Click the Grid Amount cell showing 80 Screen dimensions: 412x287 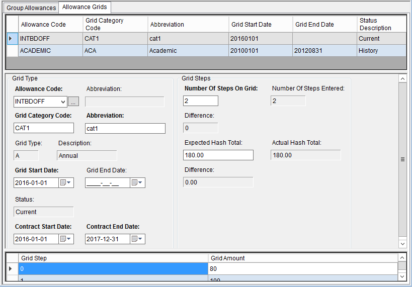point(302,269)
